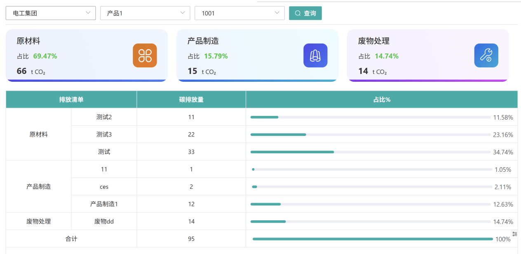Viewport: 521px width, 254px height.
Task: Click the chevron arrow on the 产品1 select
Action: [182, 13]
